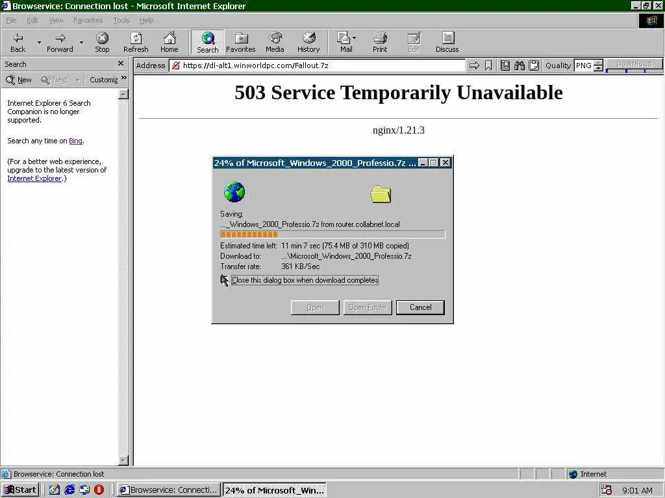This screenshot has height=498, width=665.
Task: Click the globe icon in download dialog
Action: [x=234, y=192]
